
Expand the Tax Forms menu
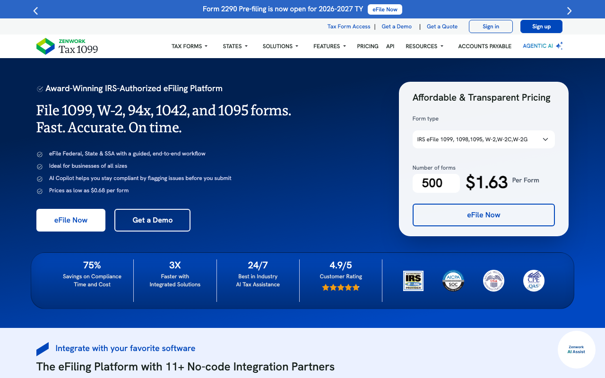point(189,46)
